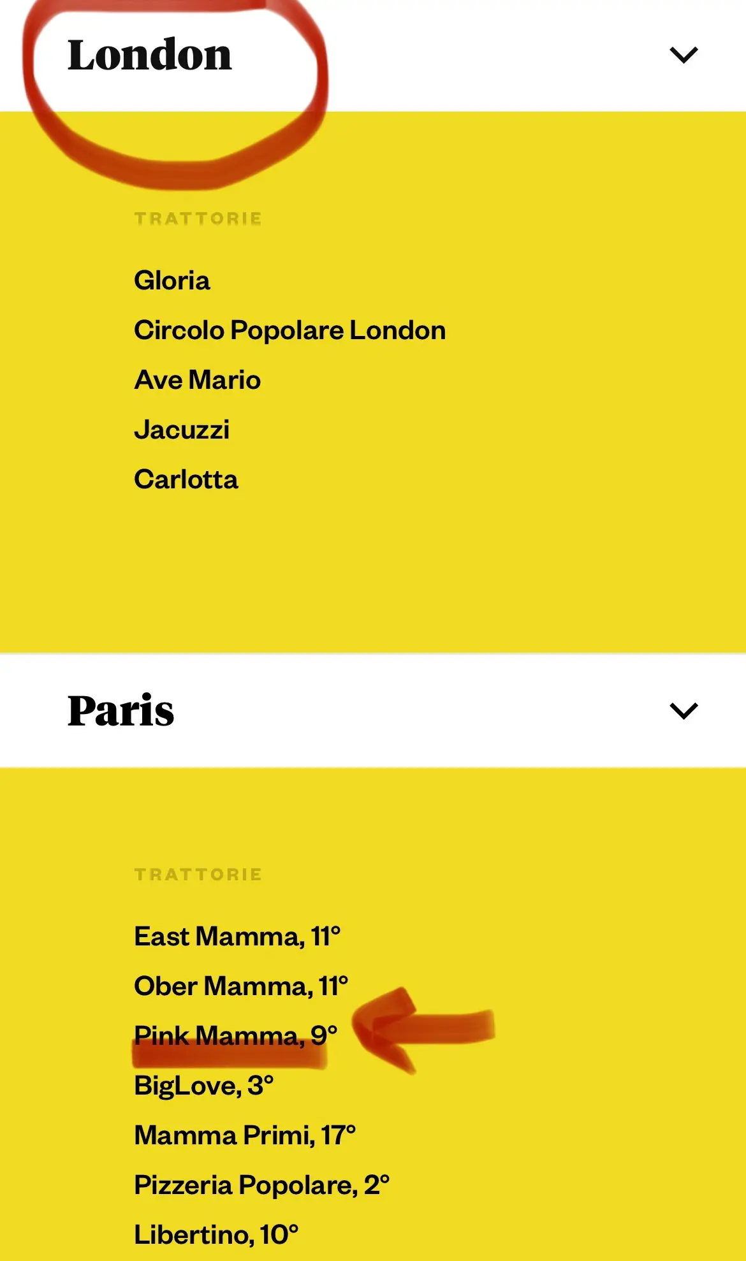
Task: Select Ave Mario restaurant
Action: pyautogui.click(x=198, y=380)
